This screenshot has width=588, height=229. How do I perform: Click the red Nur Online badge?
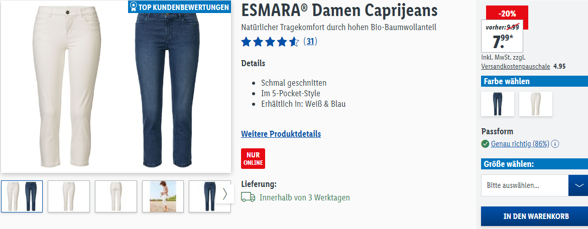click(253, 159)
